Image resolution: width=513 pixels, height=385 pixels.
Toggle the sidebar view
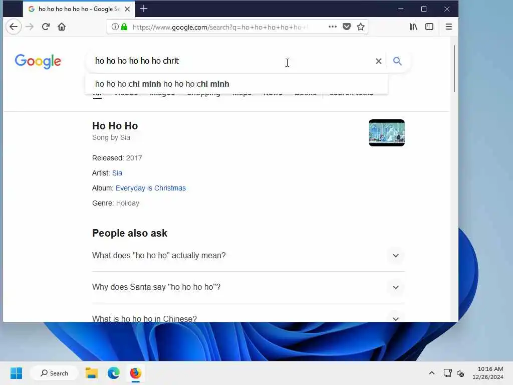point(429,27)
